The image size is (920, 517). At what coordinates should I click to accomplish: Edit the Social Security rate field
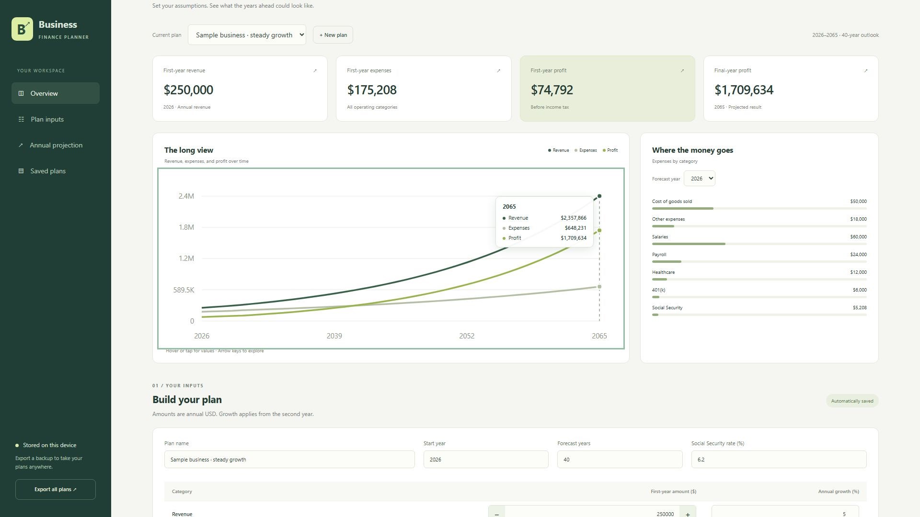[x=779, y=460]
